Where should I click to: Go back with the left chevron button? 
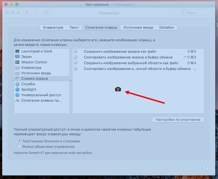pyautogui.click(x=27, y=13)
